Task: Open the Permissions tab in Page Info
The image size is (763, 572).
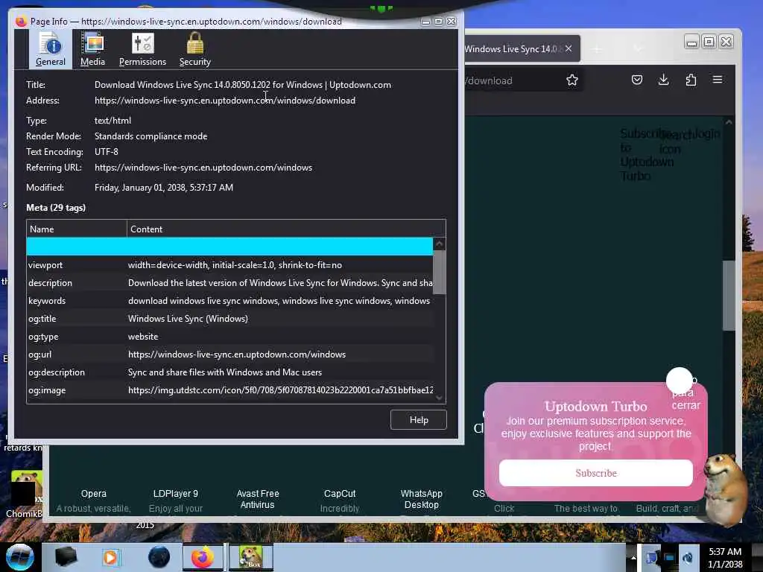Action: (x=142, y=49)
